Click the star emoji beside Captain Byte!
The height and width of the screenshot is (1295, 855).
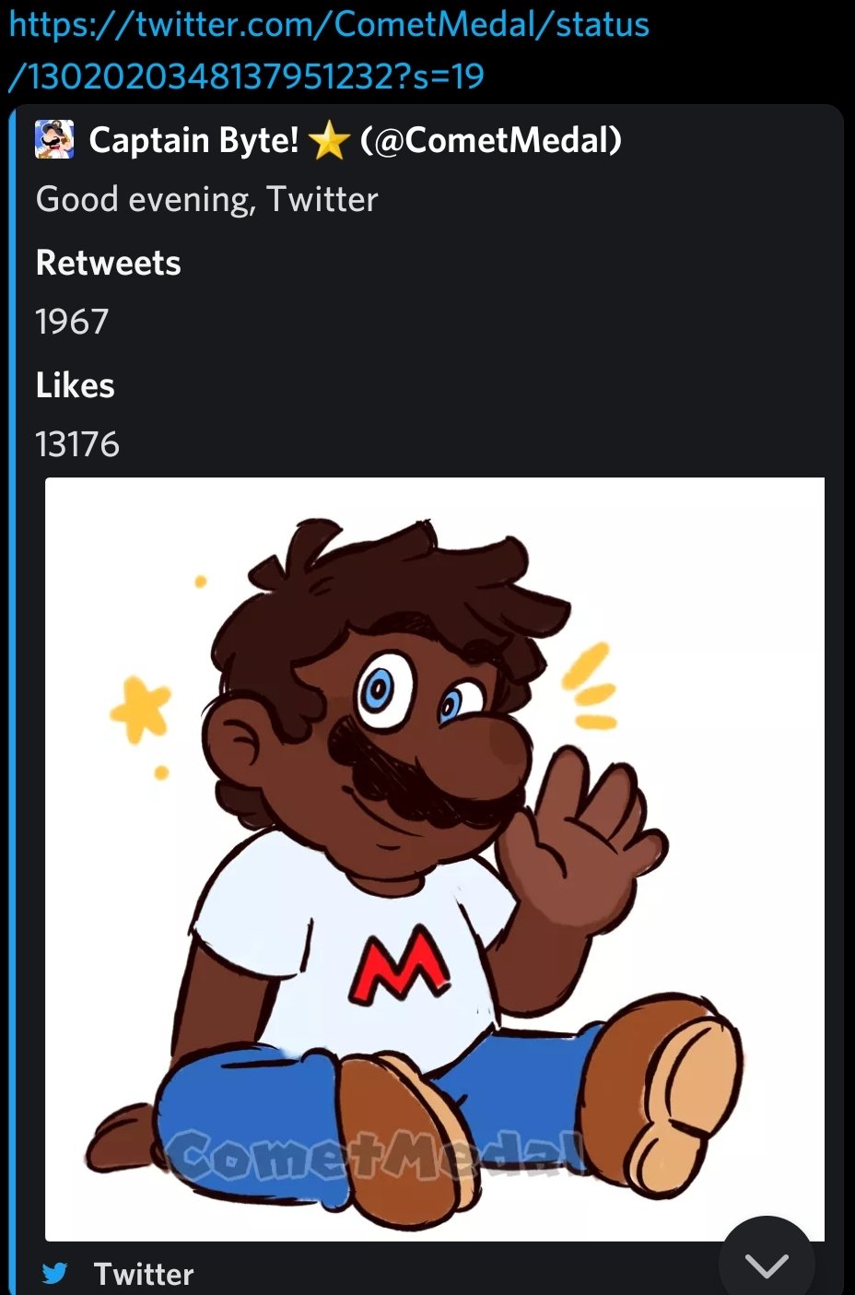[329, 140]
